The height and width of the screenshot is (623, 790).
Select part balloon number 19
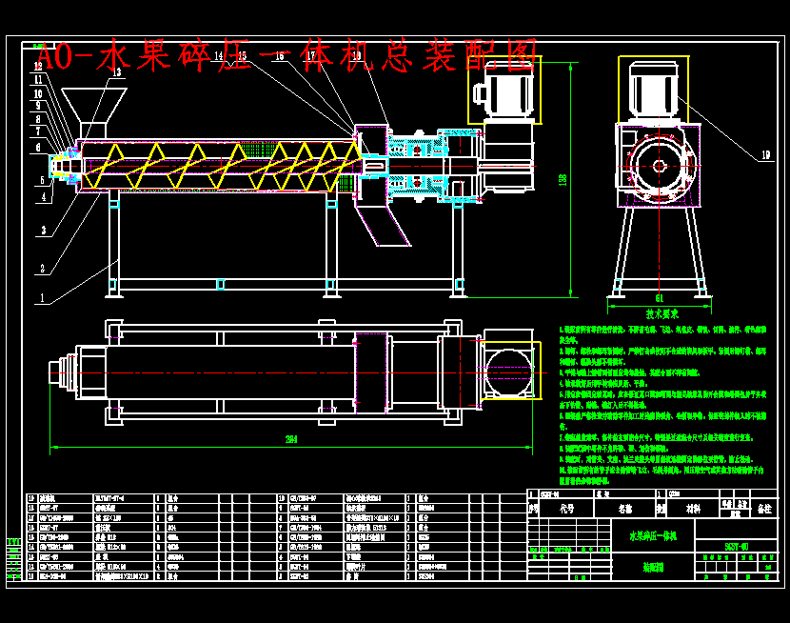coord(766,155)
